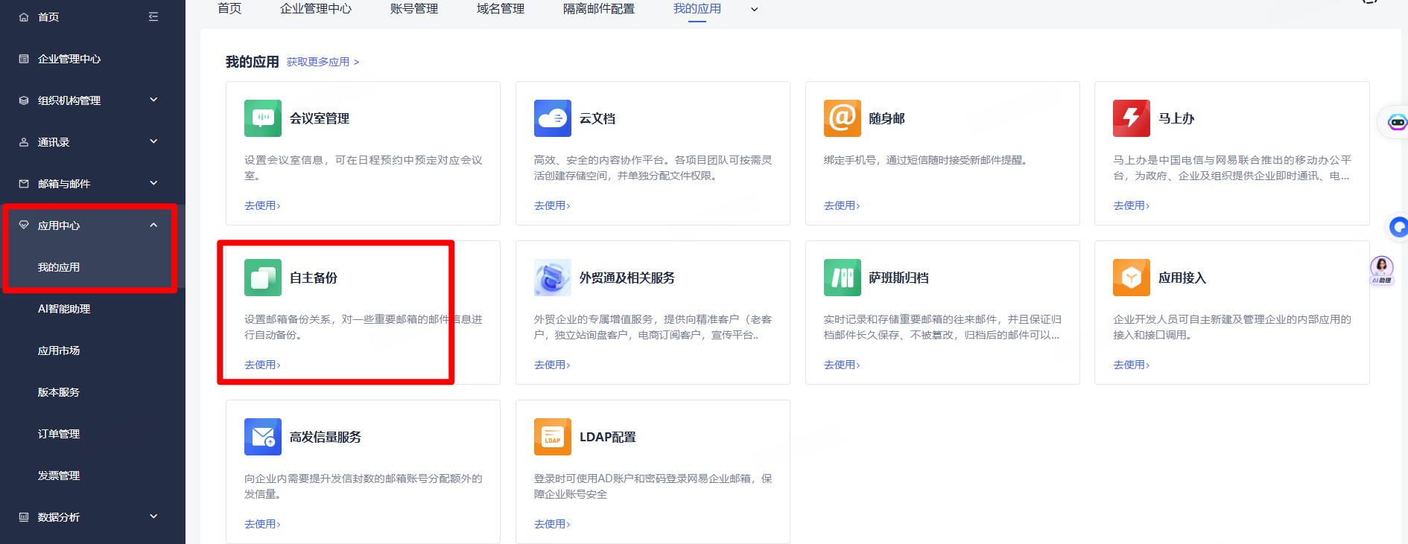
Task: Click the 数据分析 sidebar icon
Action: pyautogui.click(x=24, y=516)
